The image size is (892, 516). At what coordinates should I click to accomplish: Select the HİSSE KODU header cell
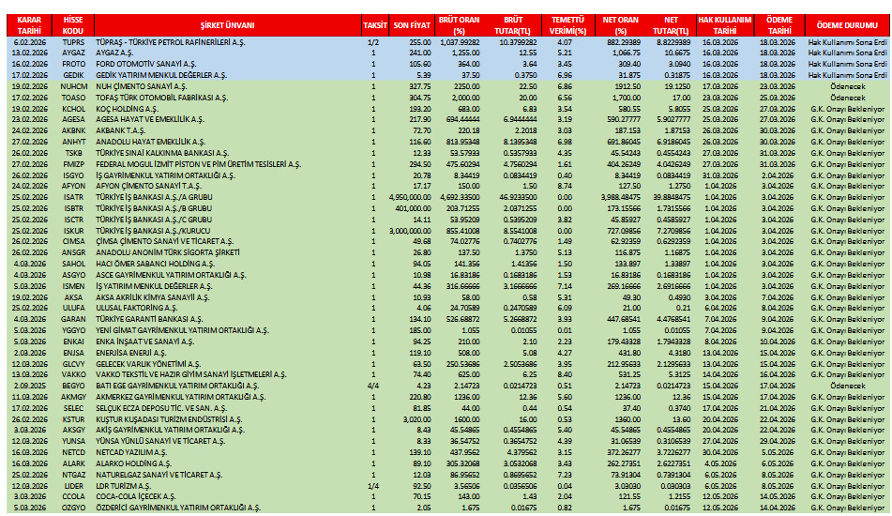[x=72, y=24]
